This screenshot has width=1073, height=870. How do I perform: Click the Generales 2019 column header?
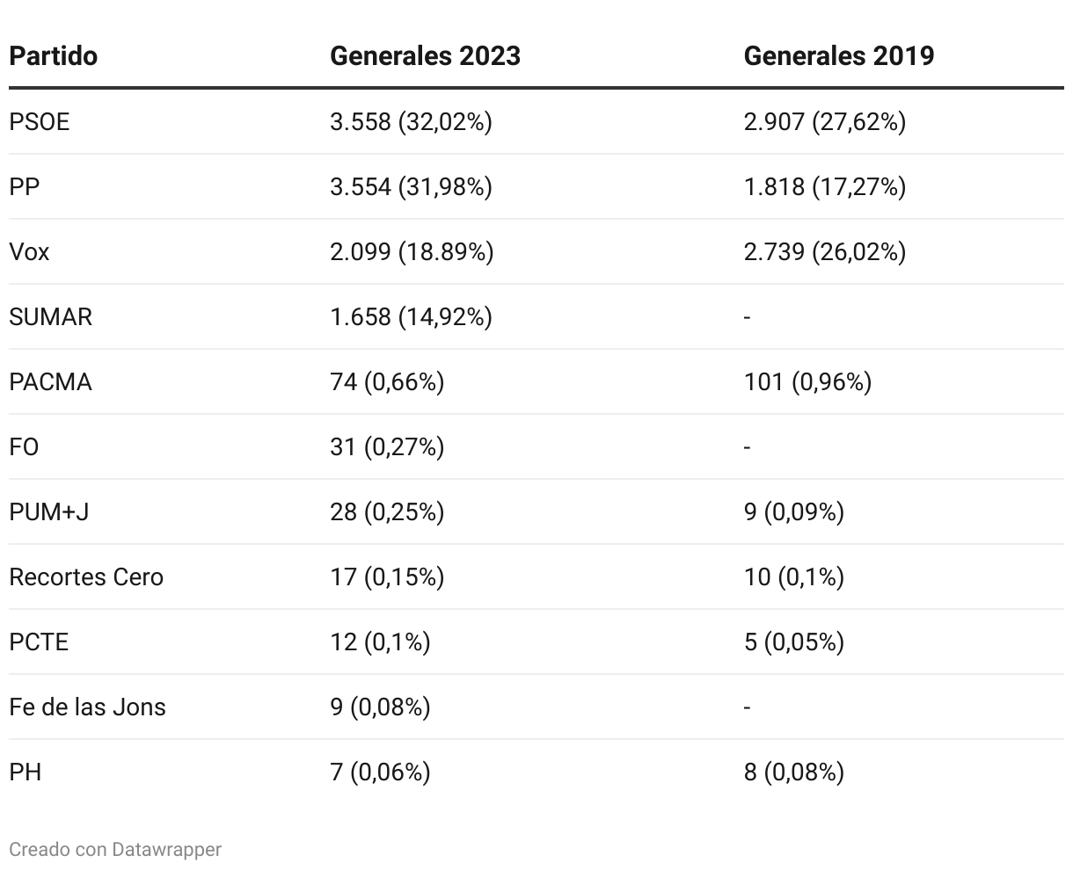tap(838, 56)
